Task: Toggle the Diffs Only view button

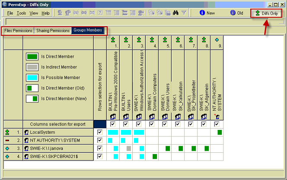Action: tap(267, 13)
